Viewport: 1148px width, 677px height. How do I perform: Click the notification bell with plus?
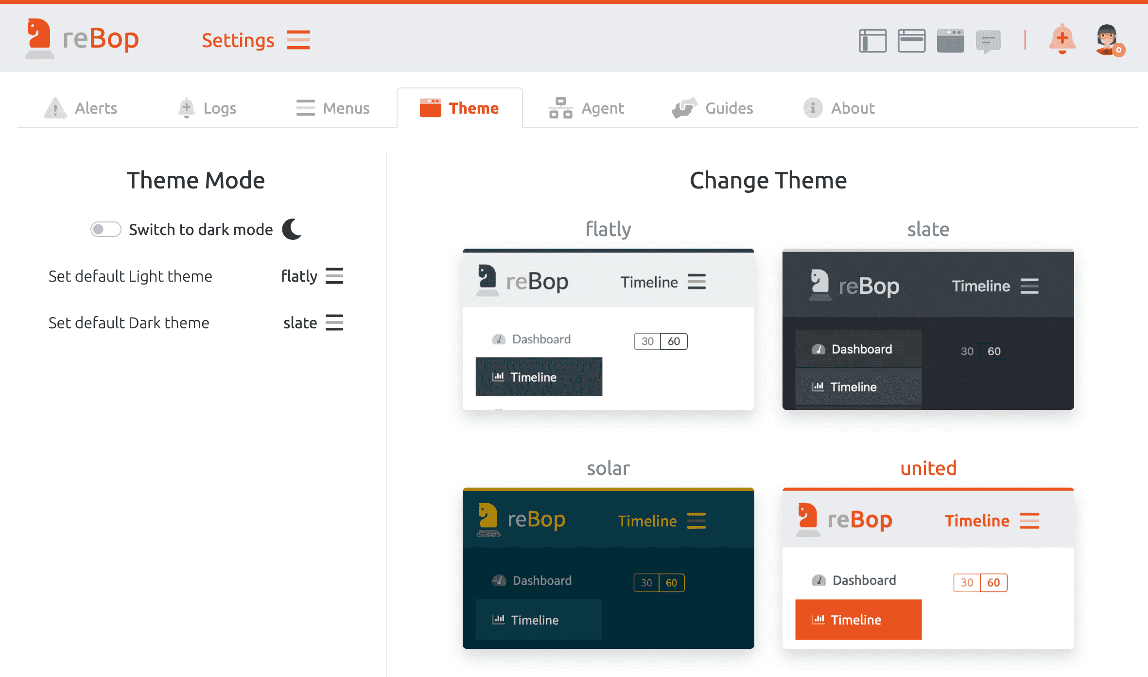(x=1062, y=39)
